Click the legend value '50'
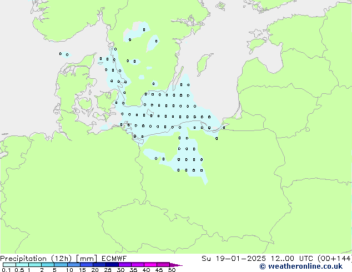Image resolution: width=352 pixels, height=272 pixels. [x=172, y=270]
